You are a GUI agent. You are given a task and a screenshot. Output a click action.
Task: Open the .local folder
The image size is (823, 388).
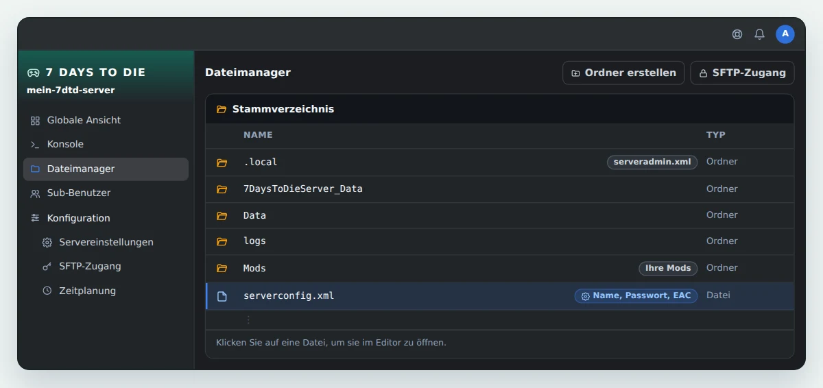[499, 162]
